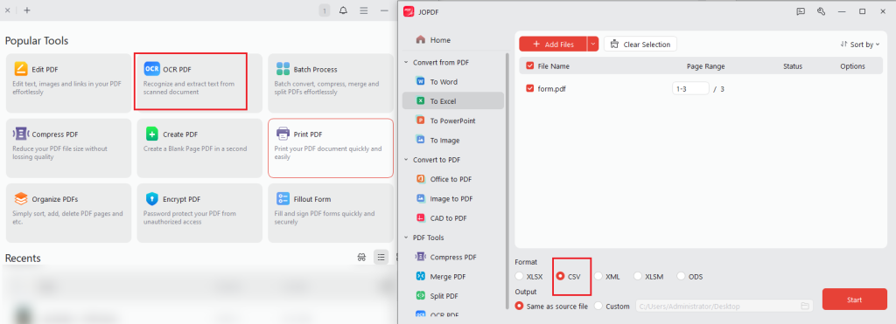The image size is (896, 324).
Task: Select To PowerPoint in the sidebar
Action: click(453, 121)
